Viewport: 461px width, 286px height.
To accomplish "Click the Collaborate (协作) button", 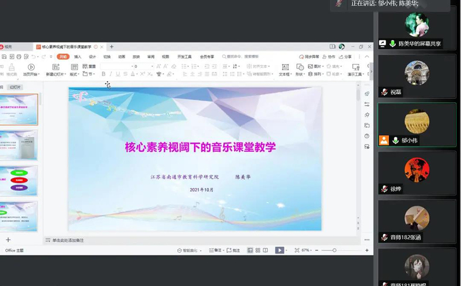I will (x=328, y=57).
